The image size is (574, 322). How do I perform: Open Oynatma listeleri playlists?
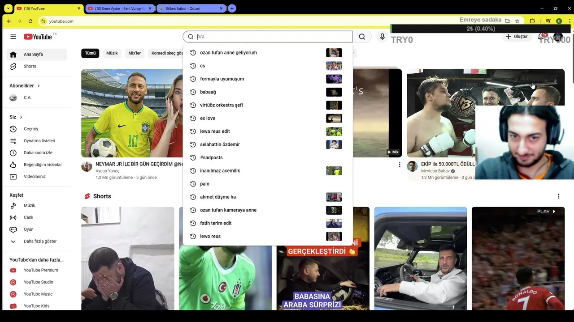(36, 141)
